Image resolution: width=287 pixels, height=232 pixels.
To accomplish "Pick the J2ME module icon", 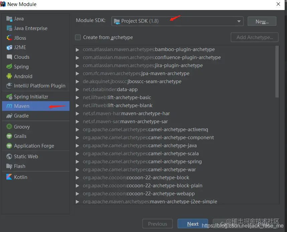I will point(9,47).
